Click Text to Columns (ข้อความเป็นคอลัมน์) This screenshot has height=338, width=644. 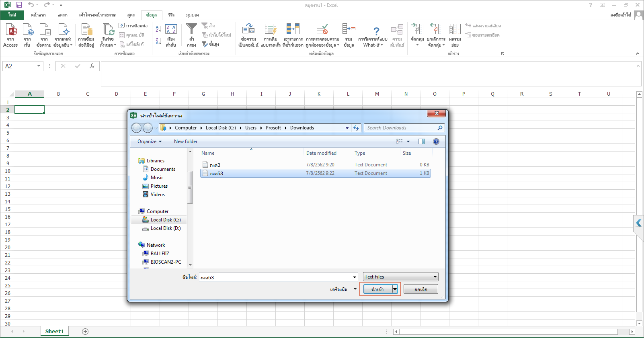pyautogui.click(x=248, y=35)
